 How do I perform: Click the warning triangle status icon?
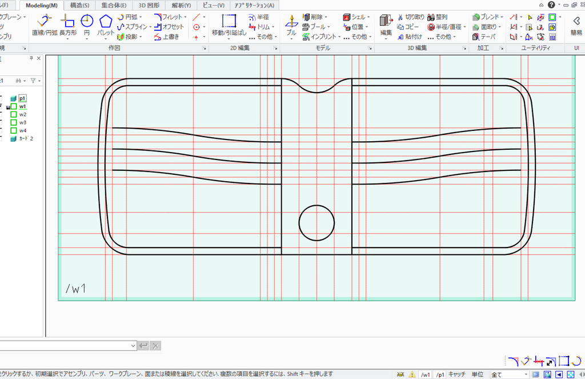click(412, 374)
